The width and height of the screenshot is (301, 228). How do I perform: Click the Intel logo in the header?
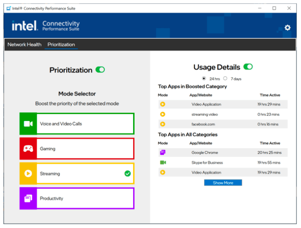pos(25,26)
